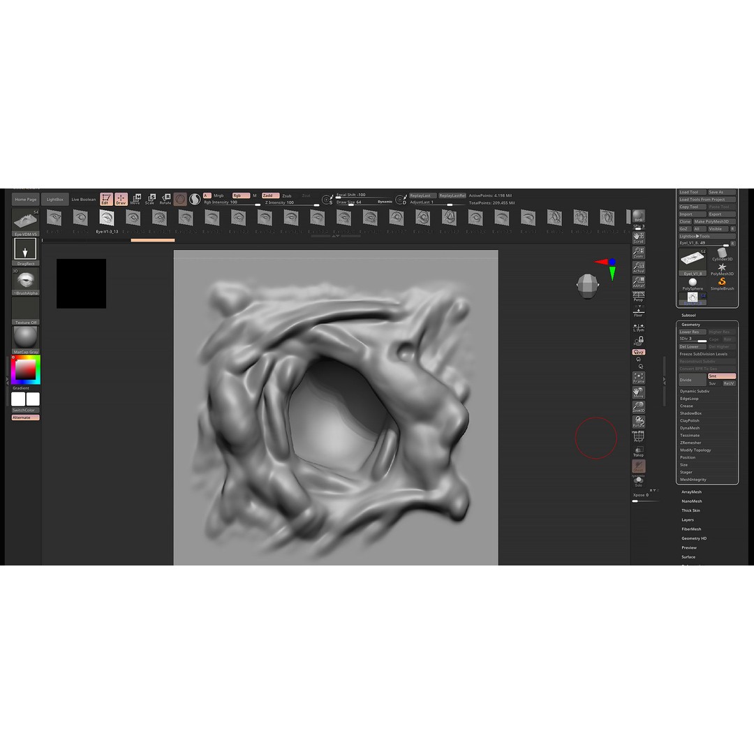Image resolution: width=754 pixels, height=754 pixels.
Task: Toggle Live Boolean
Action: 84,199
